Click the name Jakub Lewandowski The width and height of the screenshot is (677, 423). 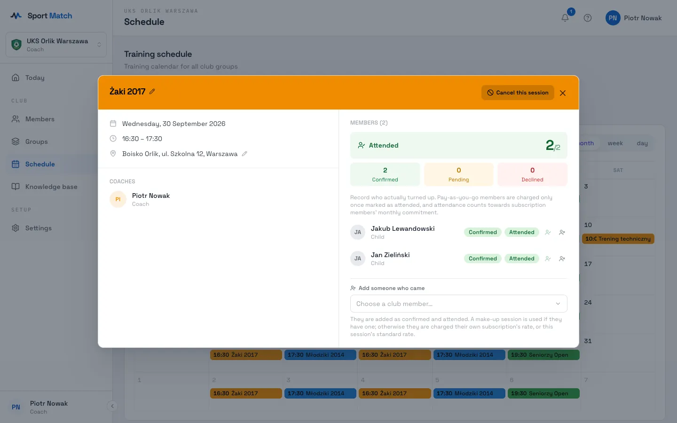(x=402, y=228)
